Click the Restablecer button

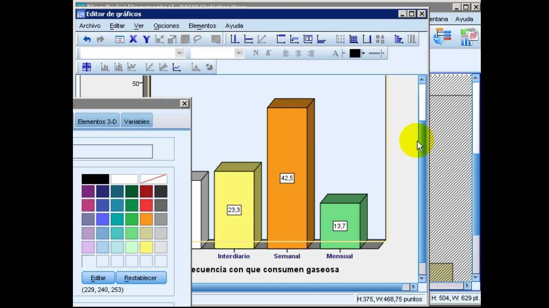140,278
